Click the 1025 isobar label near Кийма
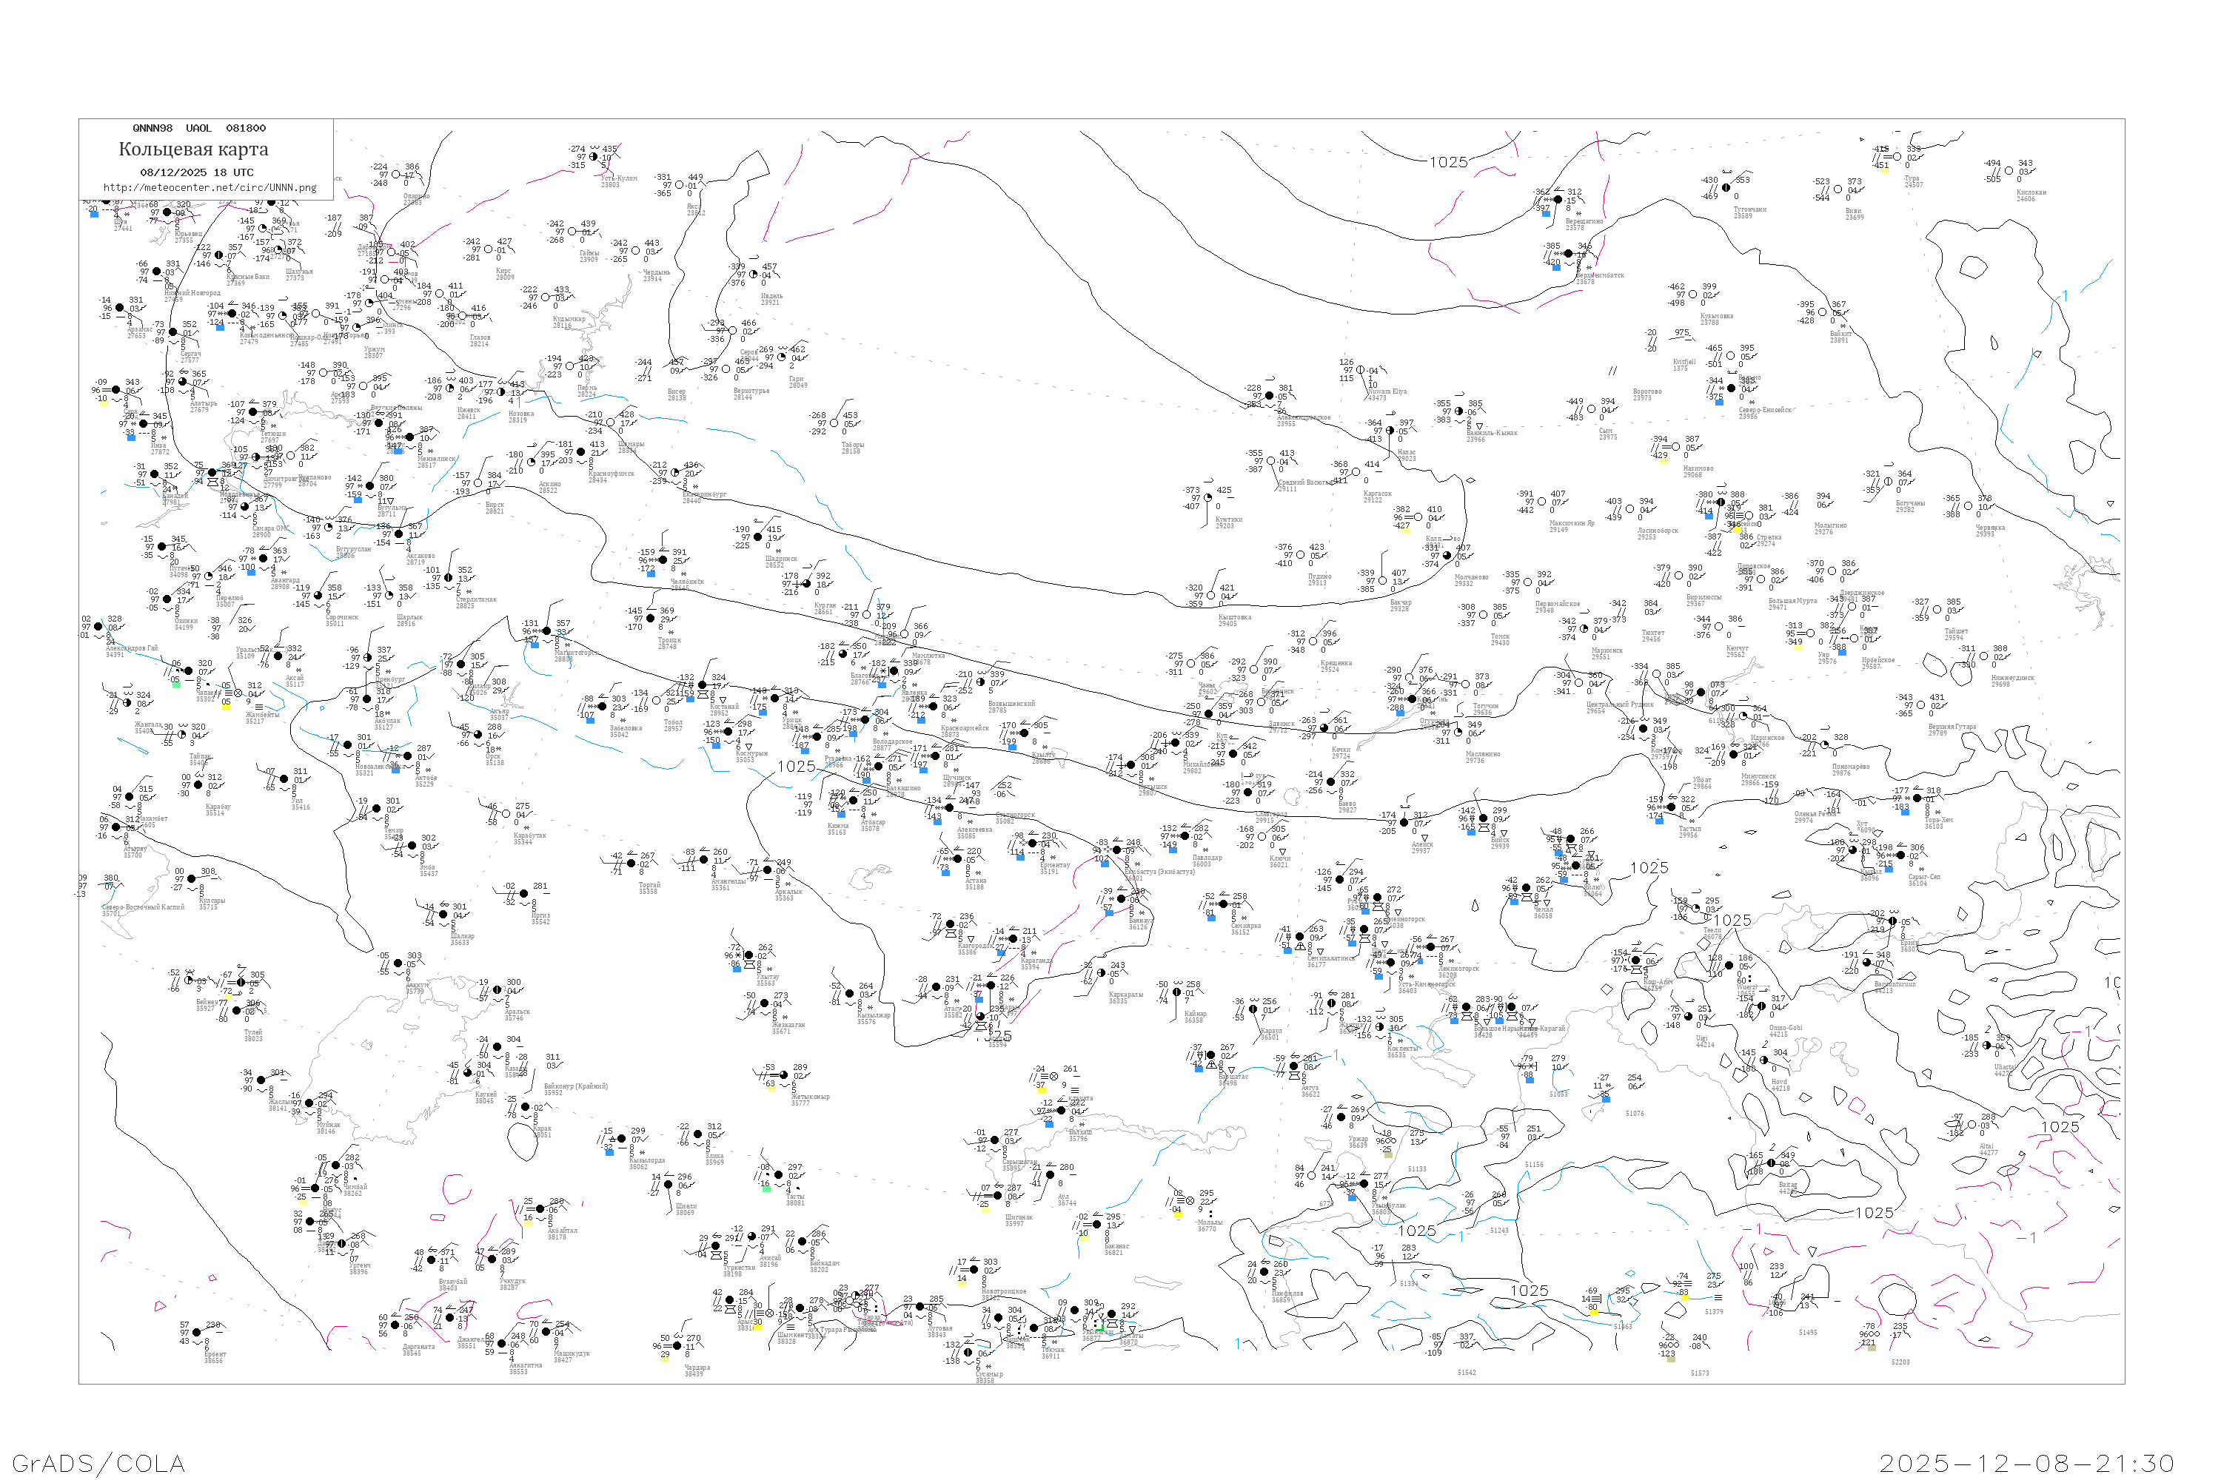2221x1480 pixels. pos(796,767)
